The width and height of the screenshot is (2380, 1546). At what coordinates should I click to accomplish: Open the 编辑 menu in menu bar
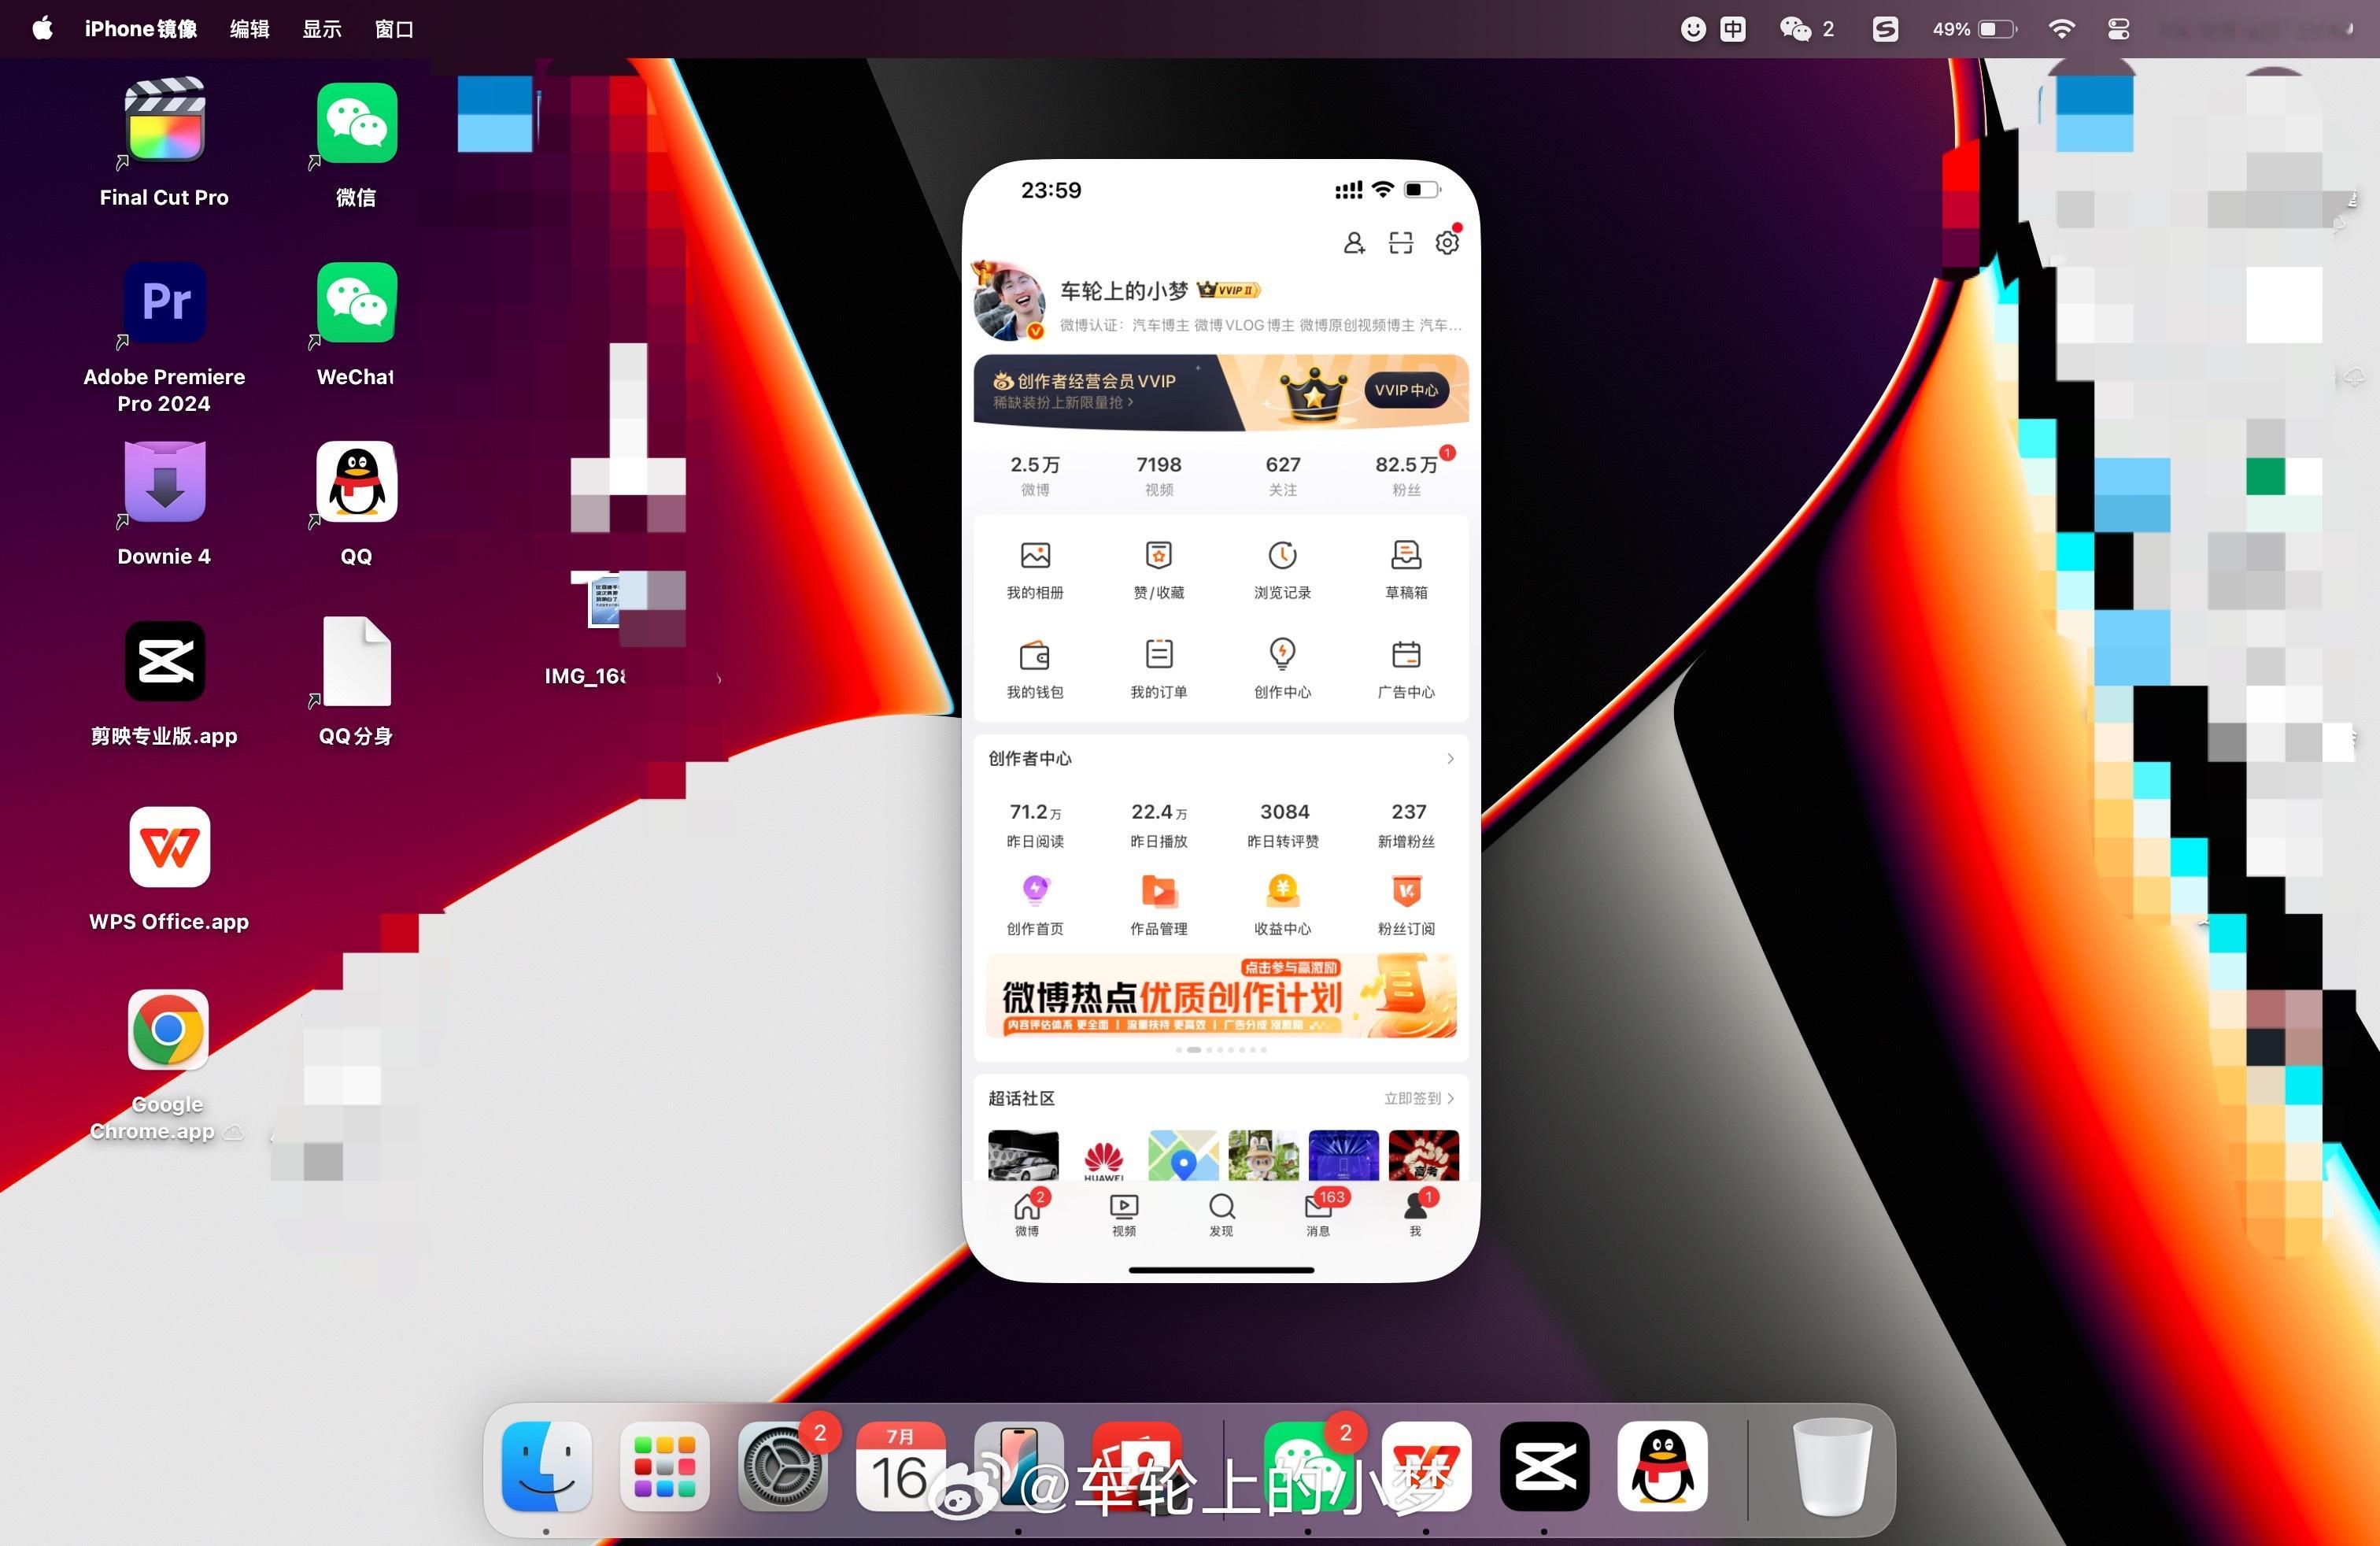pyautogui.click(x=250, y=29)
